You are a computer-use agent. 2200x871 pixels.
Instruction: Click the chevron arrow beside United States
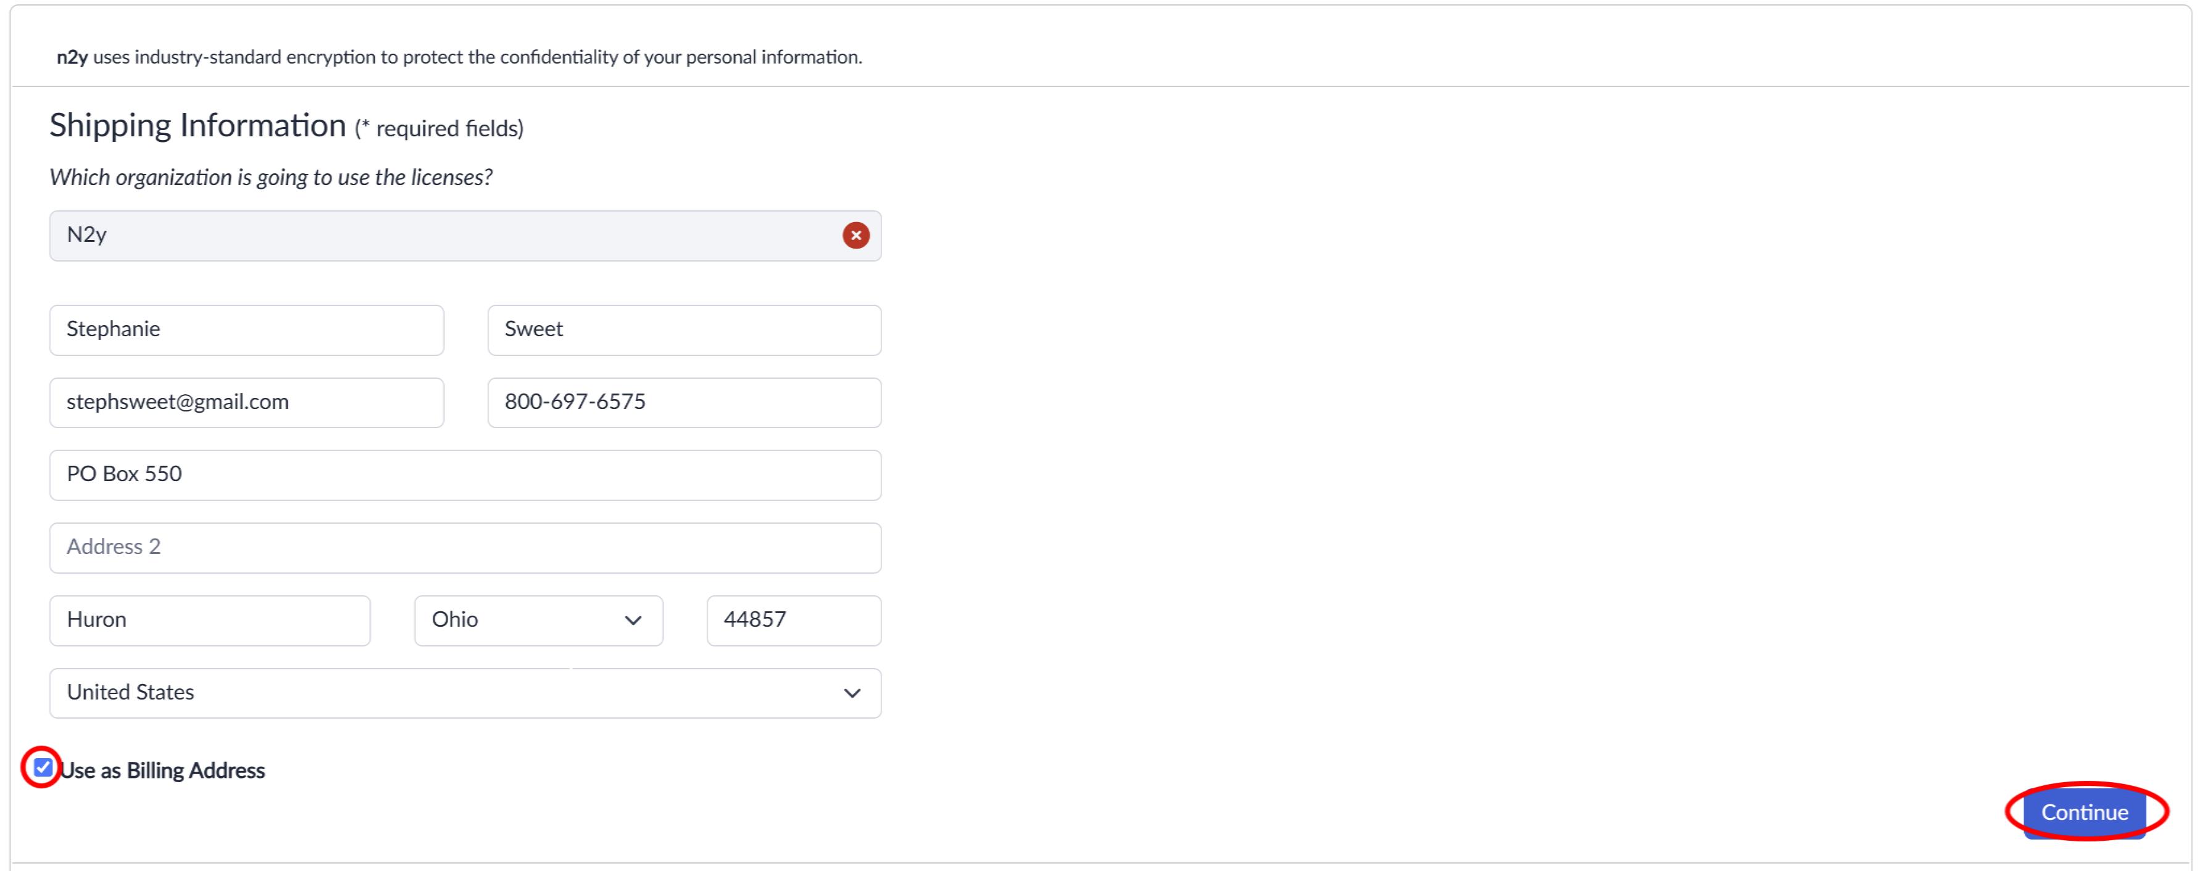[851, 693]
